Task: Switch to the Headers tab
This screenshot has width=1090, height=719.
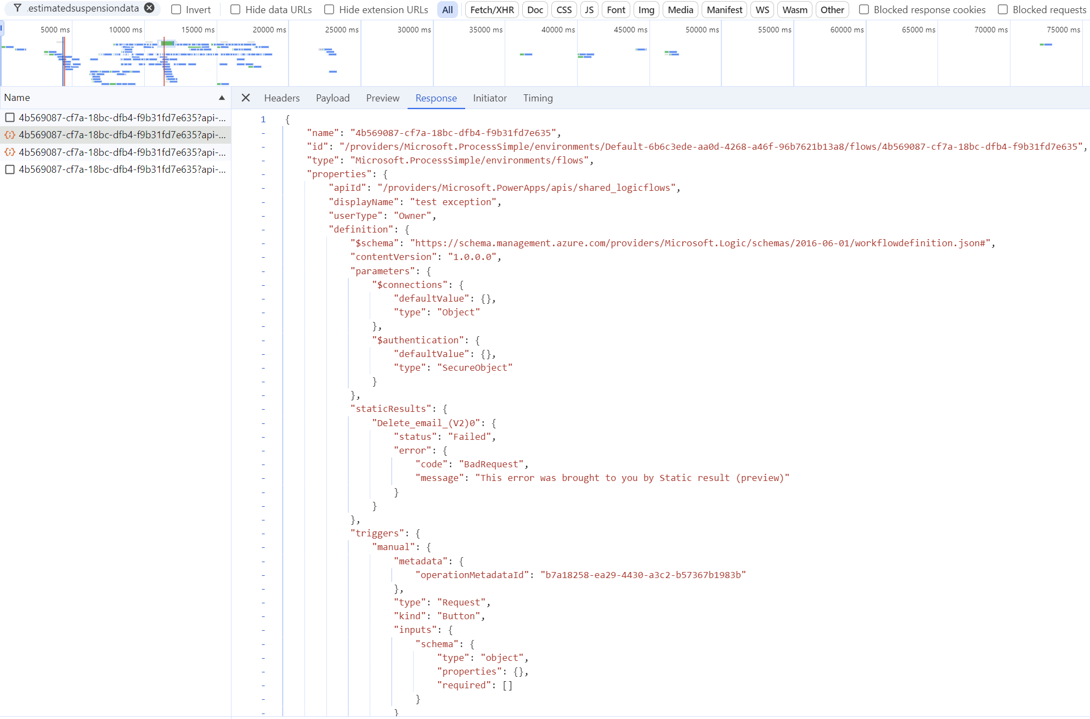Action: click(281, 98)
